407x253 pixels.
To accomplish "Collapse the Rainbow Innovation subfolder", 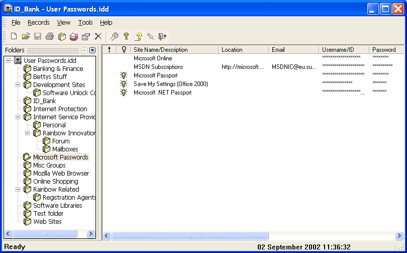I will [x=28, y=133].
